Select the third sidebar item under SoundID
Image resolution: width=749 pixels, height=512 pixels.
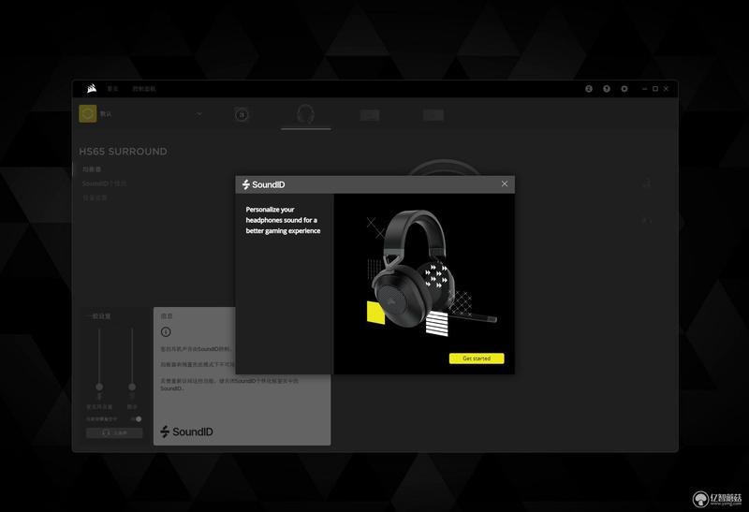tap(95, 197)
